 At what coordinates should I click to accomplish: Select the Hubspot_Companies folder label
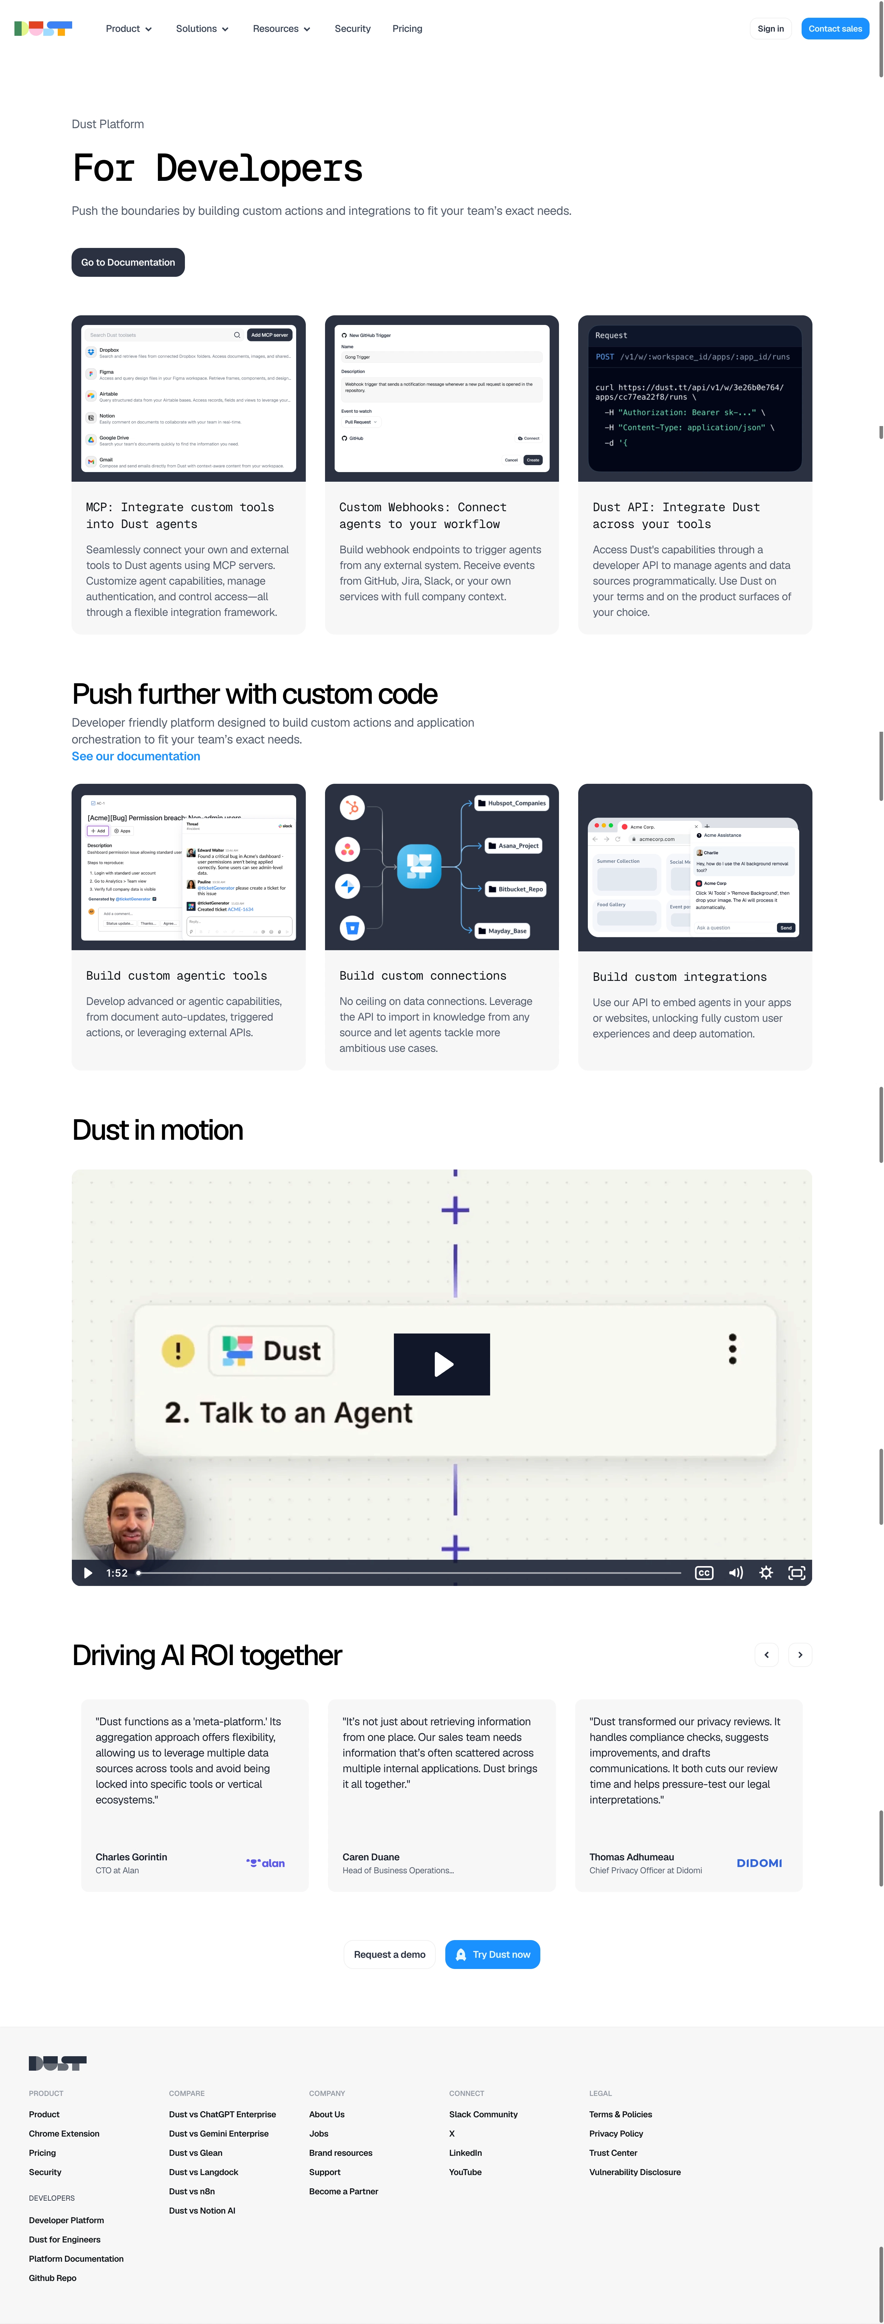512,803
